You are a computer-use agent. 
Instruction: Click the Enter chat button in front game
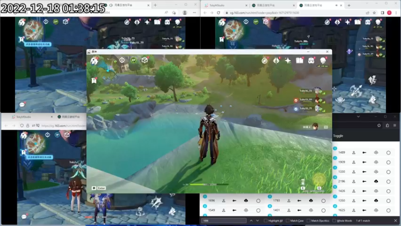pos(99,188)
